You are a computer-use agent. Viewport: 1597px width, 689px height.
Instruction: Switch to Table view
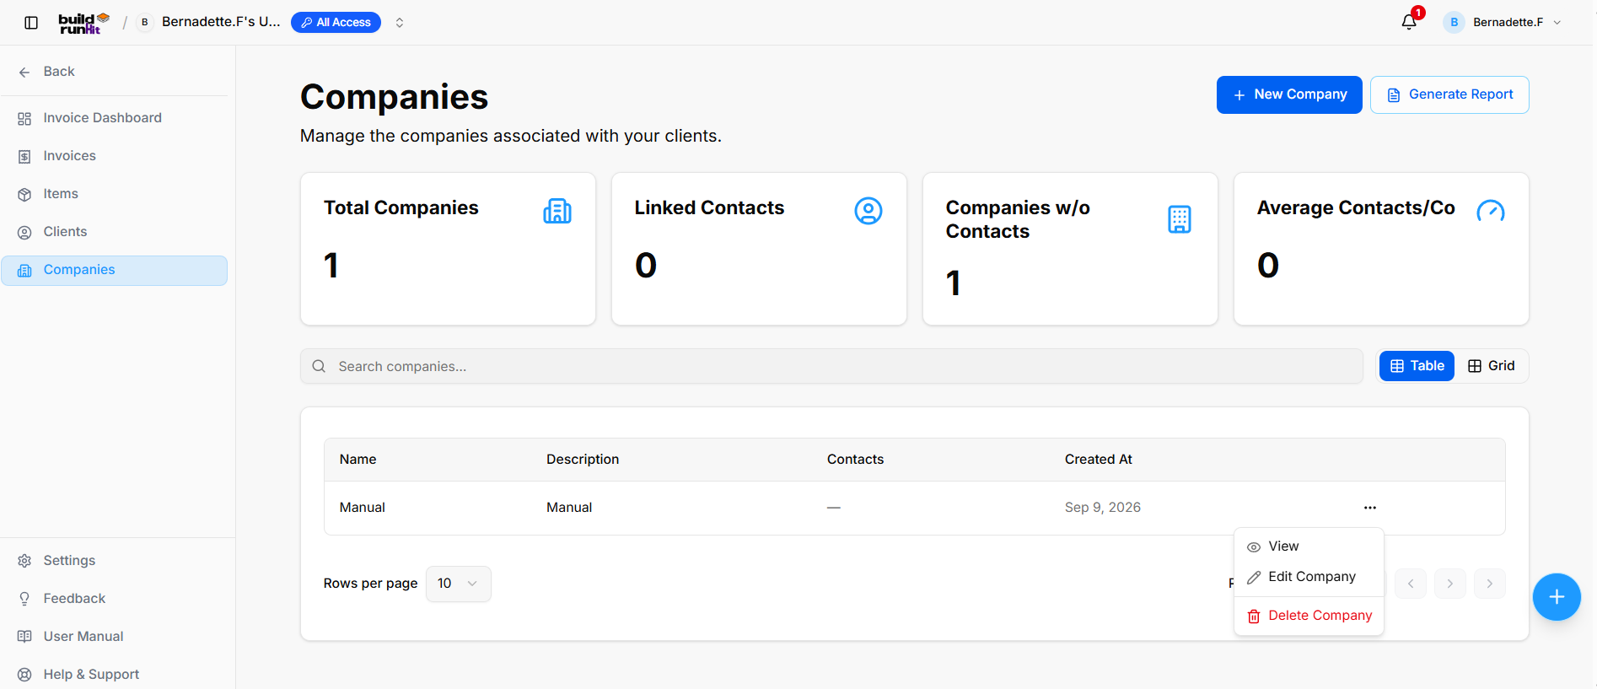(x=1417, y=366)
